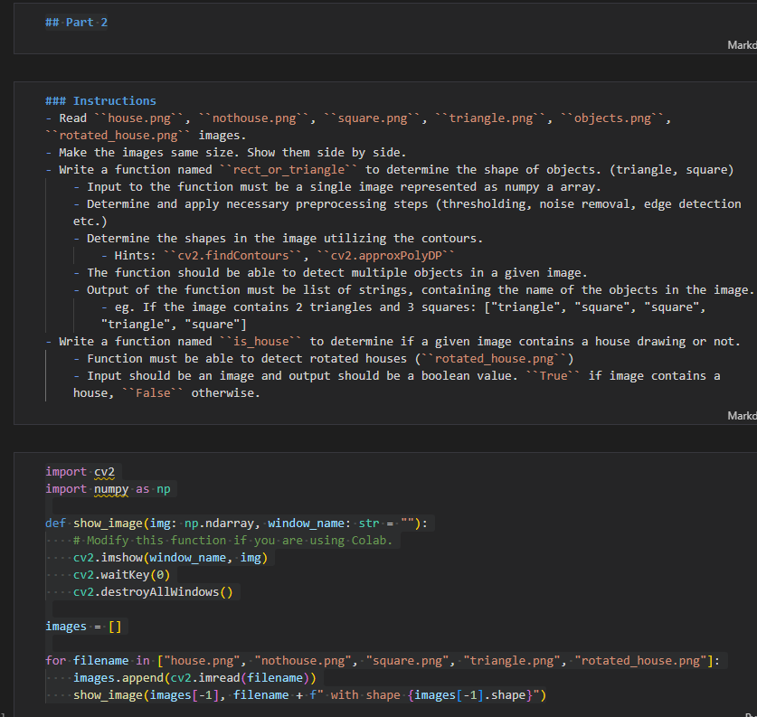Click "Input to the function must be" line

tap(337, 187)
